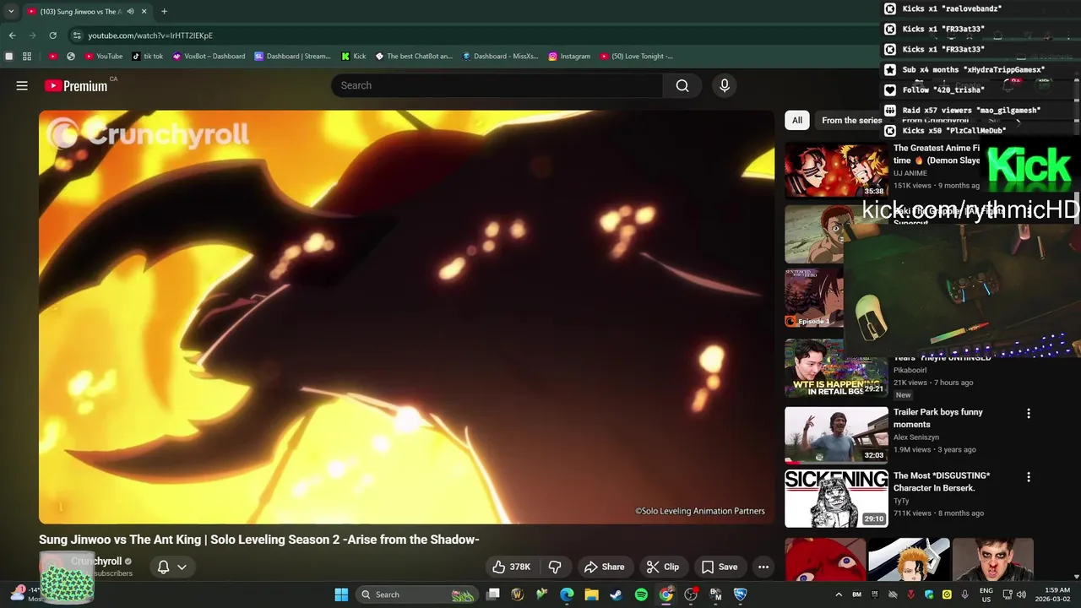The width and height of the screenshot is (1081, 608).
Task: Open the Instagram bookmark
Action: (569, 57)
